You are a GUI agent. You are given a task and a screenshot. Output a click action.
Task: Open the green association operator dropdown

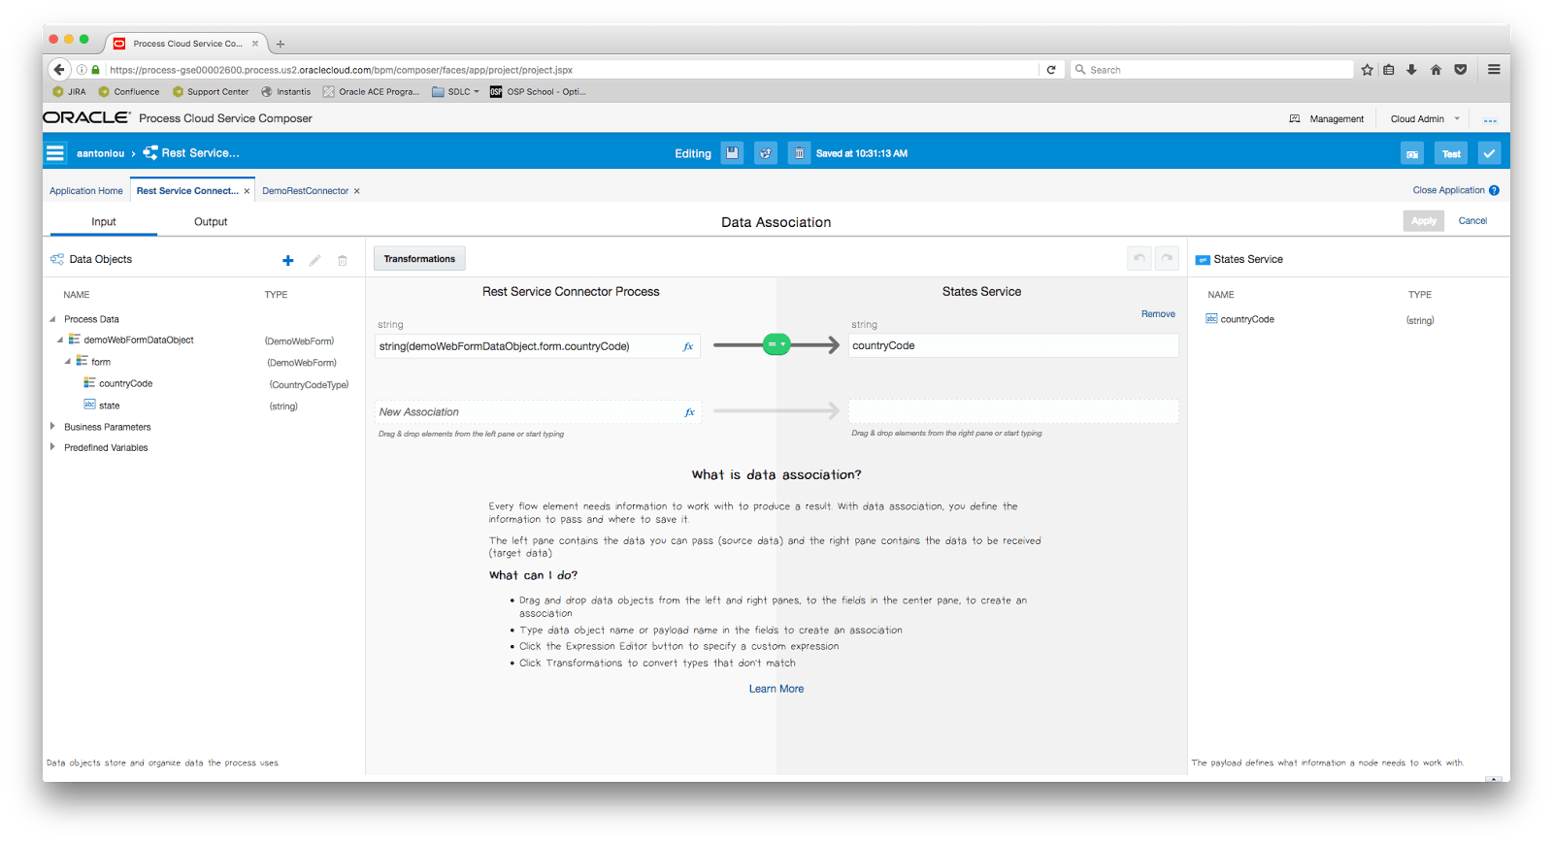[776, 344]
